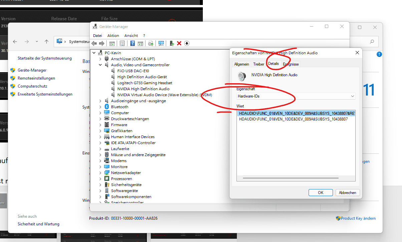Switch to the Treiber tab

click(259, 64)
